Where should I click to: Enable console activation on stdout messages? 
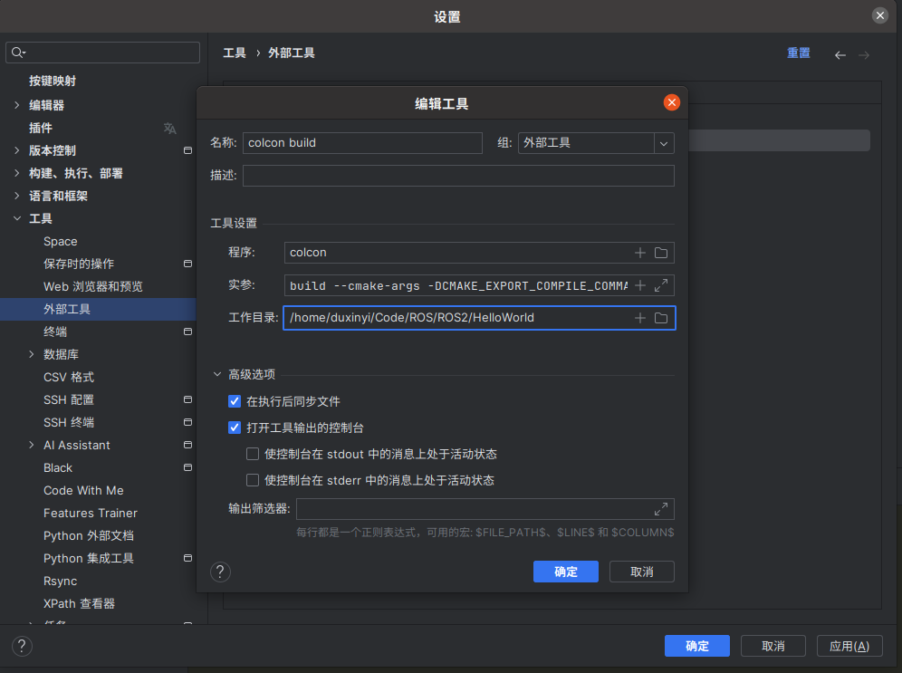(x=253, y=454)
